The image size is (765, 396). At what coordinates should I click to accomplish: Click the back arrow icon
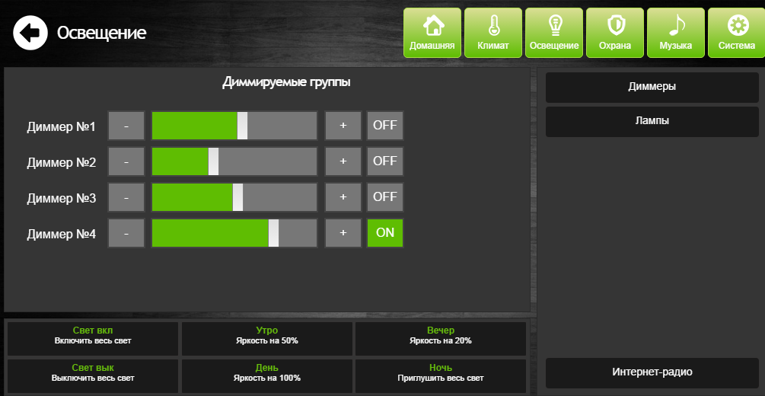(x=30, y=33)
